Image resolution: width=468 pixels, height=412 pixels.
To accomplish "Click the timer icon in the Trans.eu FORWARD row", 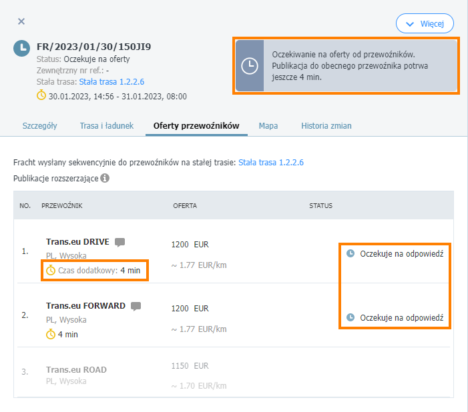I will pyautogui.click(x=51, y=334).
